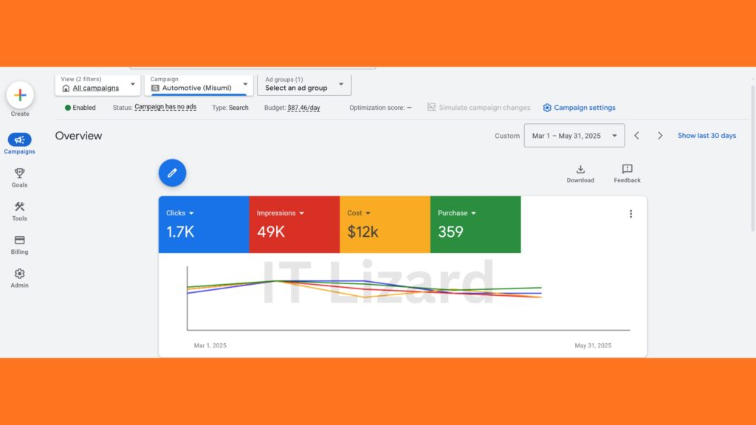Open the chart overflow three-dot menu
Viewport: 756px width, 425px height.
[x=631, y=213]
